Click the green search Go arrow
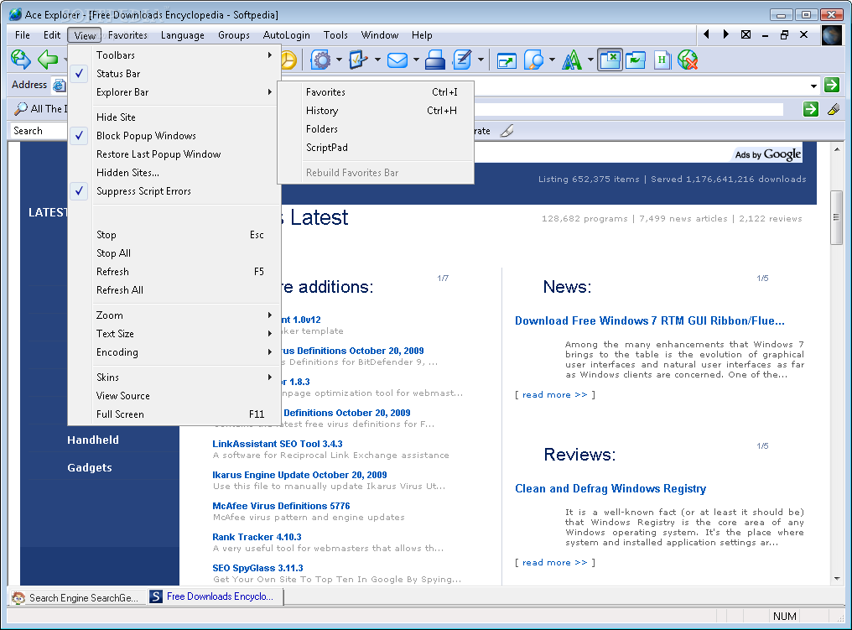Image resolution: width=852 pixels, height=630 pixels. click(811, 109)
